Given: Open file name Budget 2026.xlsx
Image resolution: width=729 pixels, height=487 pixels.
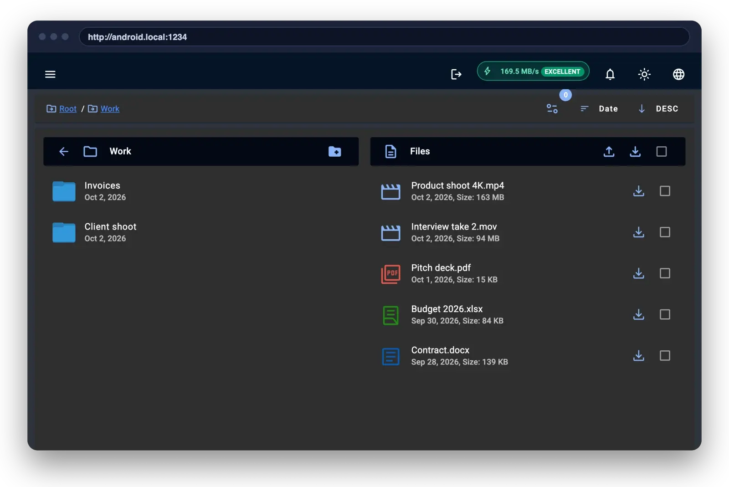Looking at the screenshot, I should [447, 309].
